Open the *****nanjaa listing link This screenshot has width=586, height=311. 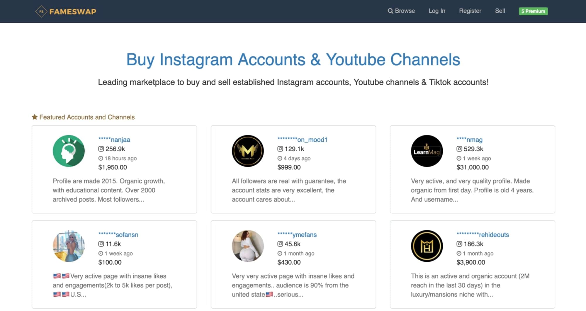click(114, 140)
